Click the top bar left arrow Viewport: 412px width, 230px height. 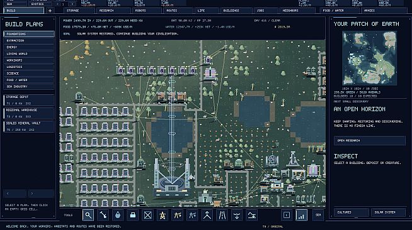[x=57, y=4]
